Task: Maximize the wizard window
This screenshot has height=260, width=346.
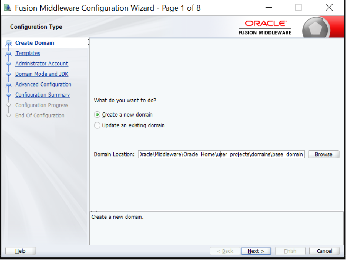Action: pyautogui.click(x=299, y=8)
